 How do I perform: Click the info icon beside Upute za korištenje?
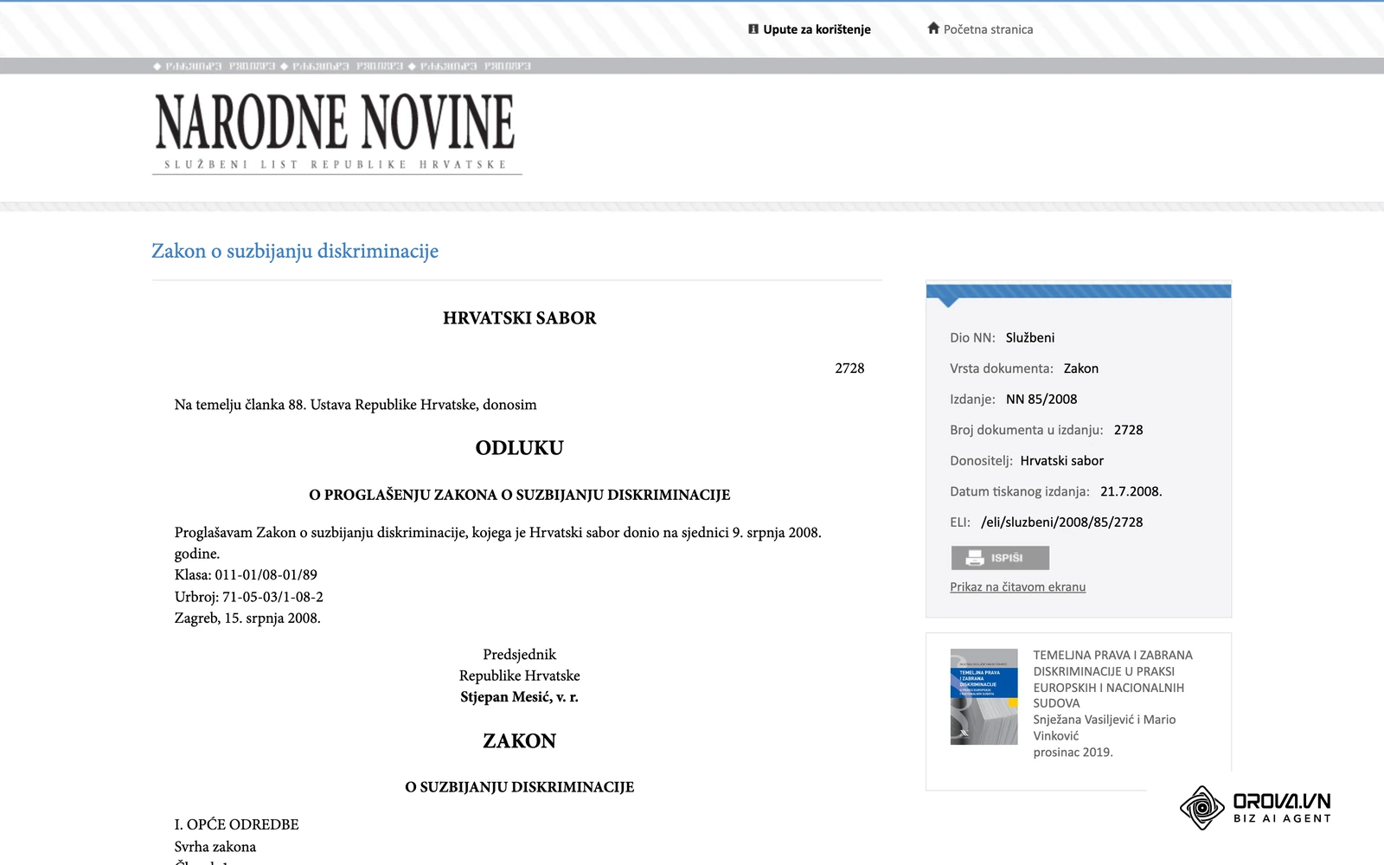tap(753, 29)
